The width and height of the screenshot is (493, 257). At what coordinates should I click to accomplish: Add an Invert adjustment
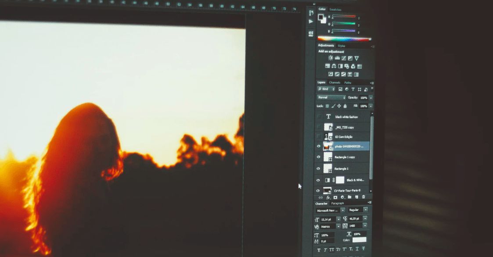point(331,74)
